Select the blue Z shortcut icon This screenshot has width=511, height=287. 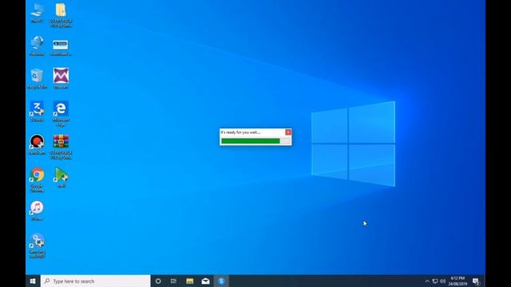[37, 112]
